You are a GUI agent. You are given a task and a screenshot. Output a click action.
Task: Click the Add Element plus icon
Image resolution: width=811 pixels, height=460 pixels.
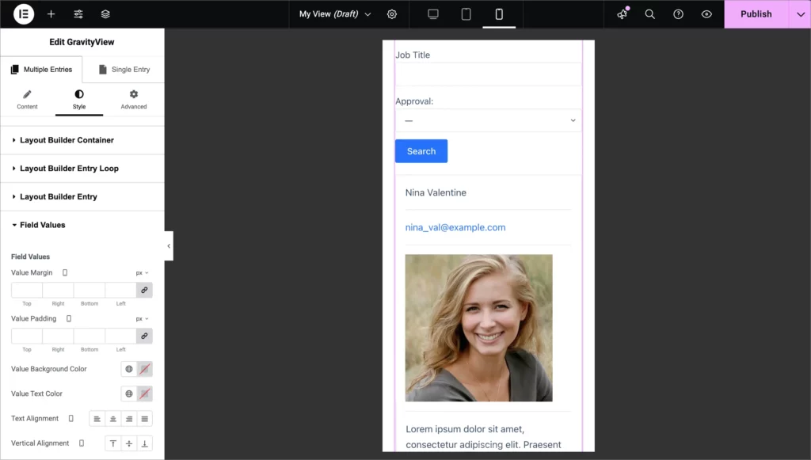click(51, 13)
